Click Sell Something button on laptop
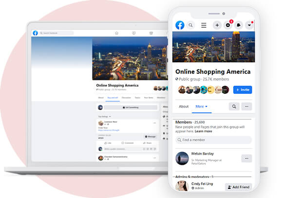The height and width of the screenshot is (198, 284). tap(131, 108)
